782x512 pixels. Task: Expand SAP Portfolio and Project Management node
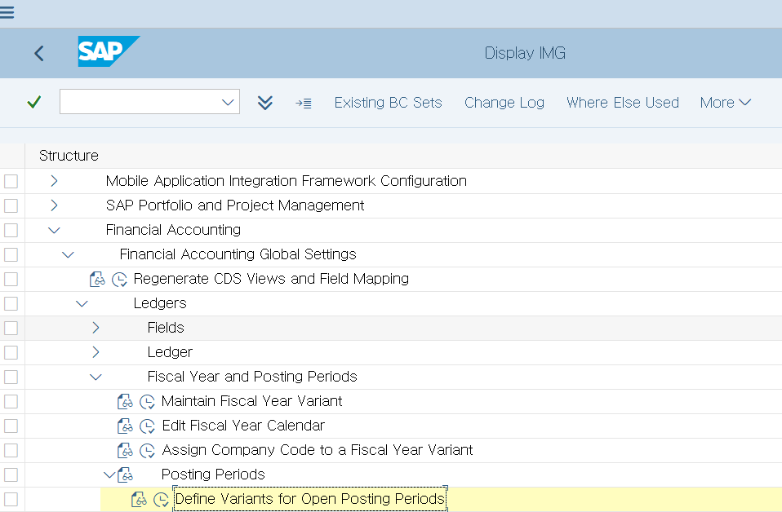pyautogui.click(x=54, y=205)
